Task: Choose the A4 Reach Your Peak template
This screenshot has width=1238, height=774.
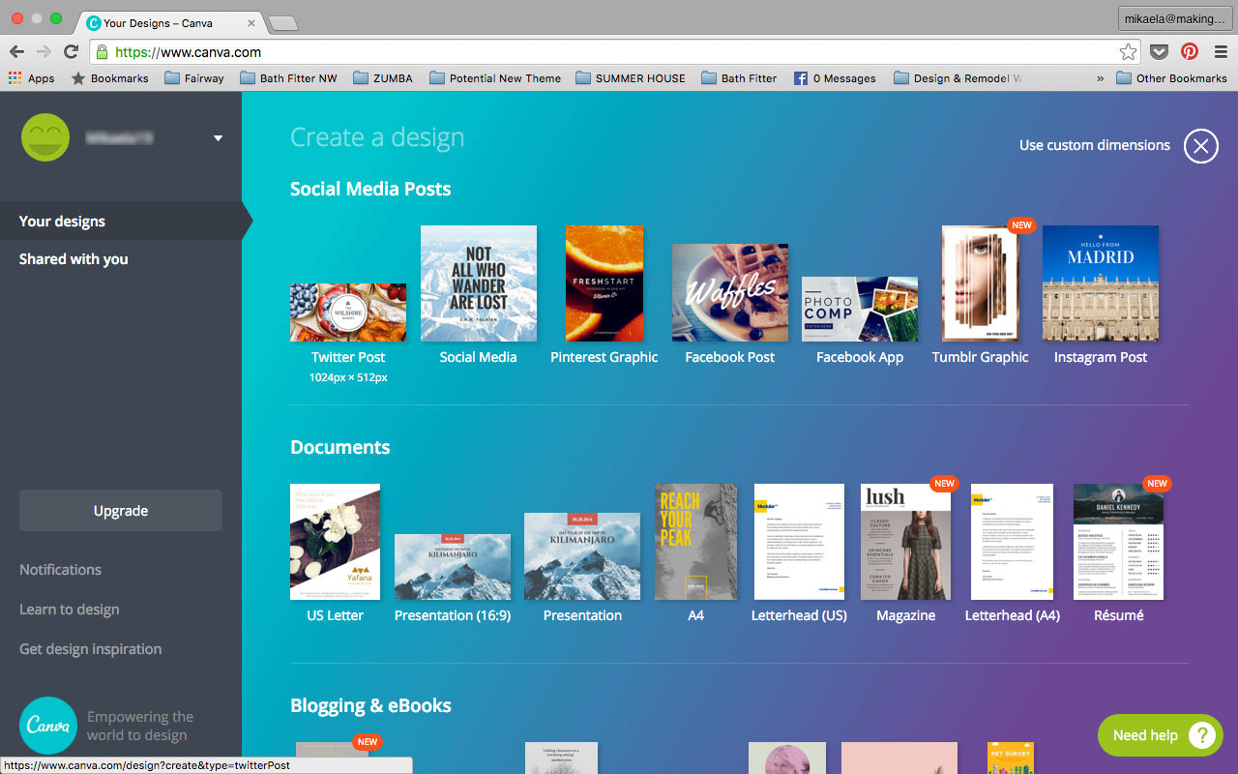Action: pos(695,542)
